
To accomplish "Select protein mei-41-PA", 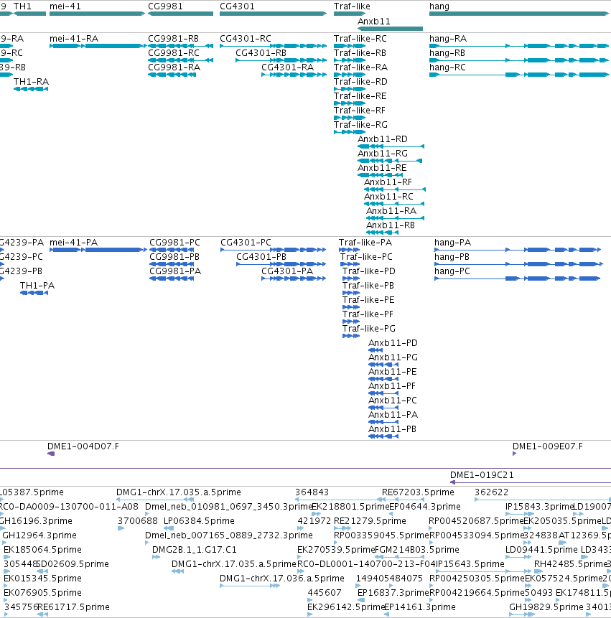I will click(x=98, y=250).
